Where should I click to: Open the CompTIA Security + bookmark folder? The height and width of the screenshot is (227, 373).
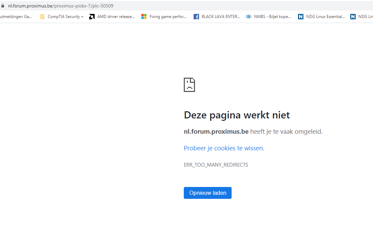pyautogui.click(x=62, y=17)
